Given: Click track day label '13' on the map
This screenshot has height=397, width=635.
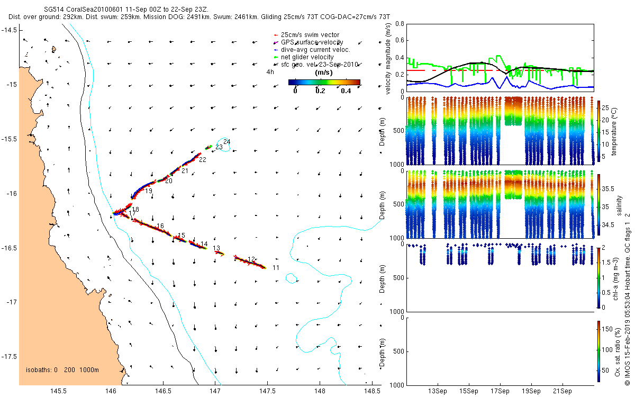Looking at the screenshot, I should 216,248.
